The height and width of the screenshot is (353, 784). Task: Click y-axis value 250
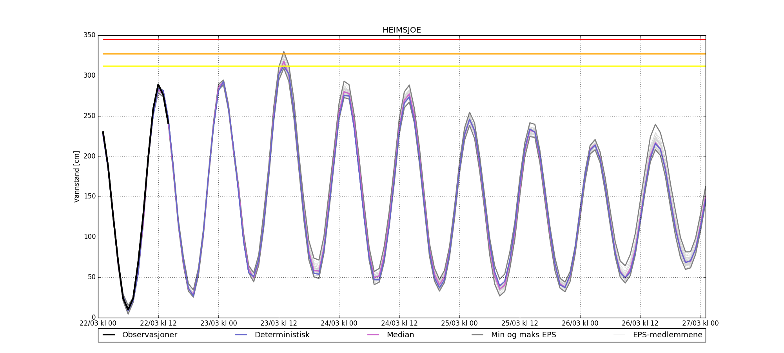tap(89, 116)
